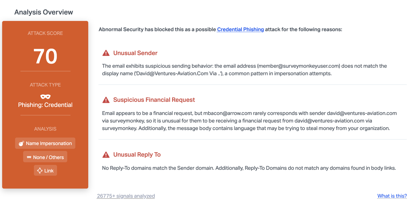This screenshot has width=417, height=202.
Task: Click the Analysis Overview title
Action: (x=44, y=12)
